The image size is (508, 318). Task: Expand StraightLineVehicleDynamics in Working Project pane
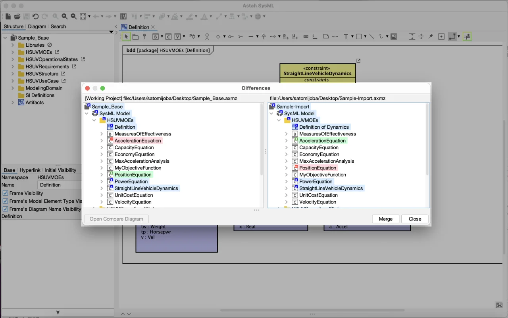pyautogui.click(x=102, y=188)
